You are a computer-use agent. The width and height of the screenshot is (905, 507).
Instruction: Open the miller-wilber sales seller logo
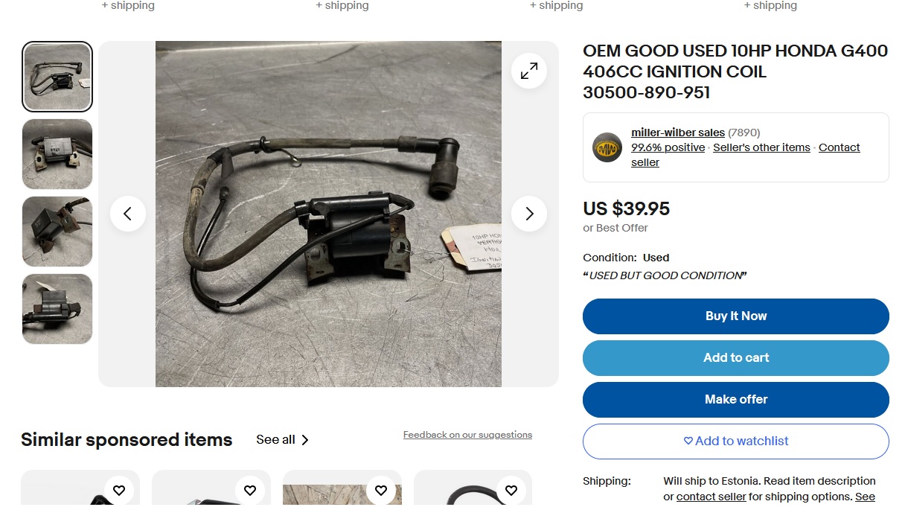607,147
